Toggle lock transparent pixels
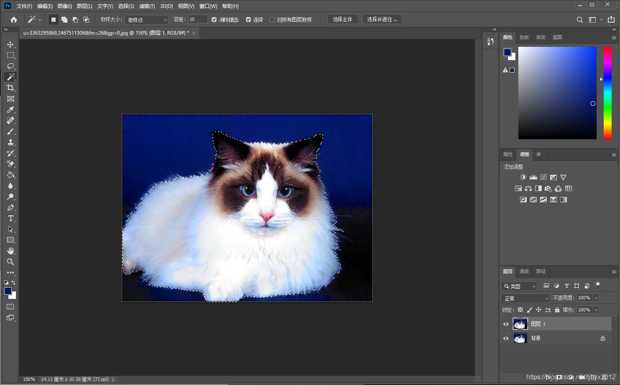The image size is (620, 385). (x=520, y=310)
